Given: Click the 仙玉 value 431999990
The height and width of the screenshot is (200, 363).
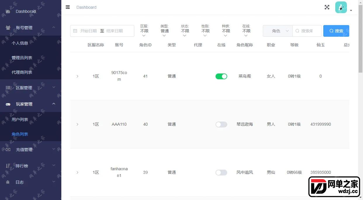Looking at the screenshot, I should (321, 124).
